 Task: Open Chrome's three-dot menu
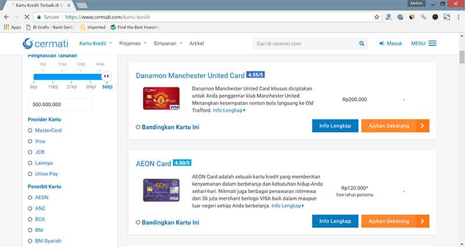(x=458, y=17)
